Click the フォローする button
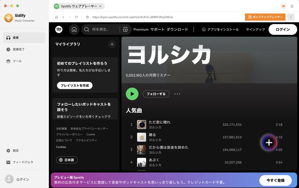 (156, 94)
